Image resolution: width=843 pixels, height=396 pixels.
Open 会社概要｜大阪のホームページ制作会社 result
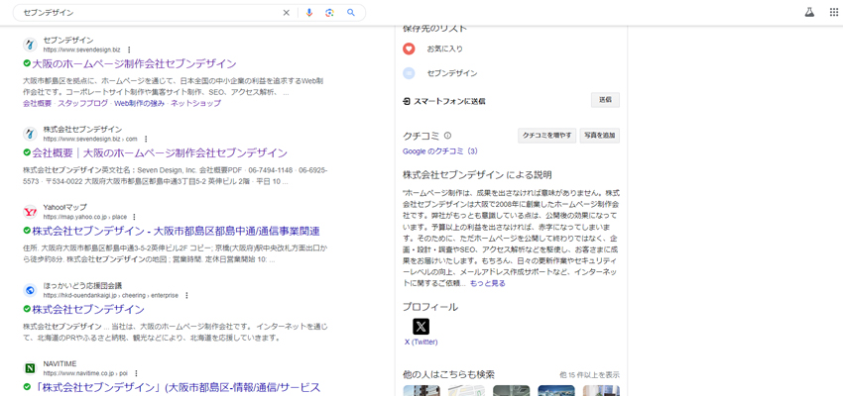coord(160,152)
